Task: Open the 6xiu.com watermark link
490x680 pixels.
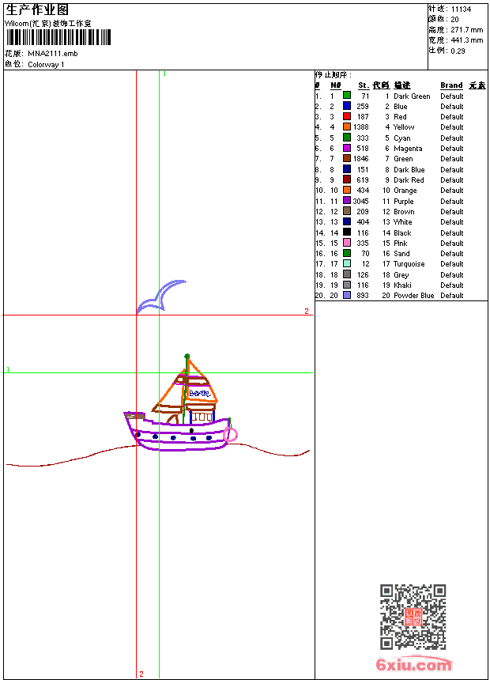Action: tap(414, 664)
